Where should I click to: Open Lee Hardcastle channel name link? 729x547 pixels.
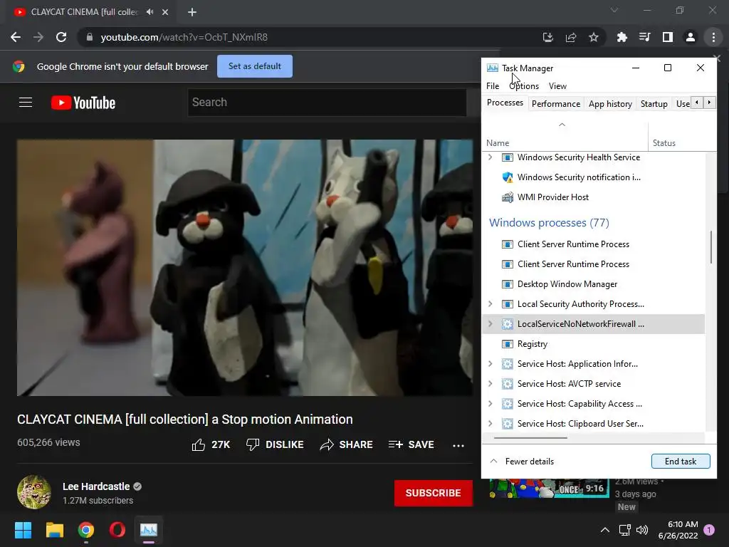[96, 486]
